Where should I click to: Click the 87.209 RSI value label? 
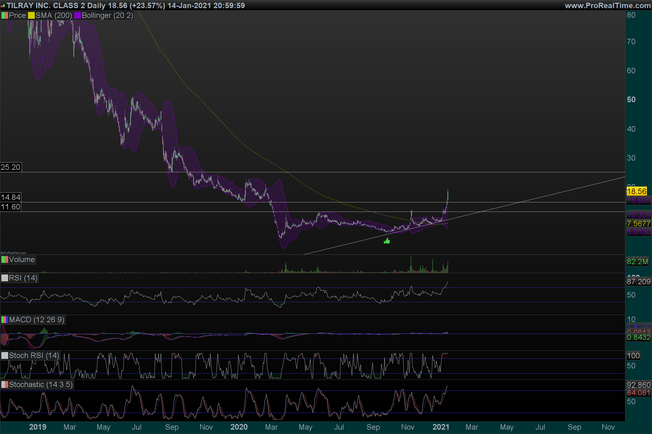tap(638, 282)
